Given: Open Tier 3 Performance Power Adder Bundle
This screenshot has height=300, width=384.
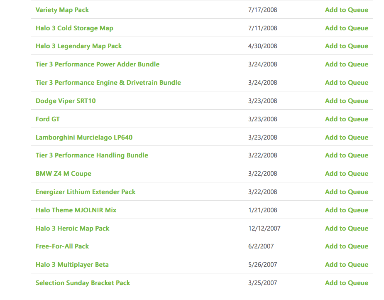Looking at the screenshot, I should [x=98, y=64].
